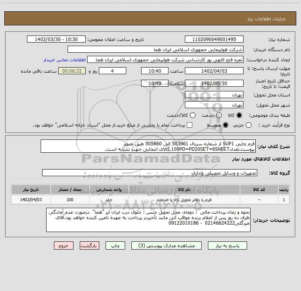The width and height of the screenshot is (301, 291).
Task: Click the need number field 1102090049001495
Action: click(214, 39)
